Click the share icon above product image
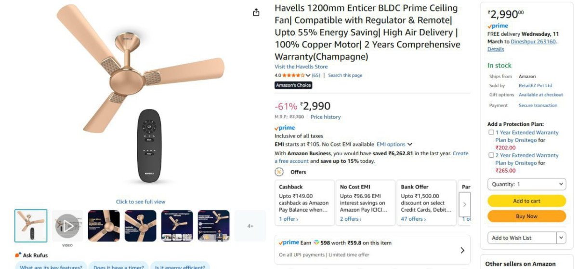The image size is (578, 269). (x=256, y=13)
